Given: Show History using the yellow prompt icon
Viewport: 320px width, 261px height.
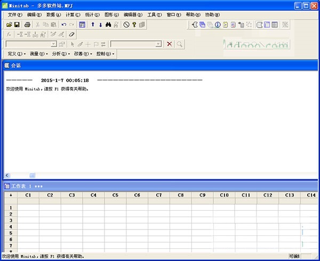Looking at the screenshot, I should [225, 25].
